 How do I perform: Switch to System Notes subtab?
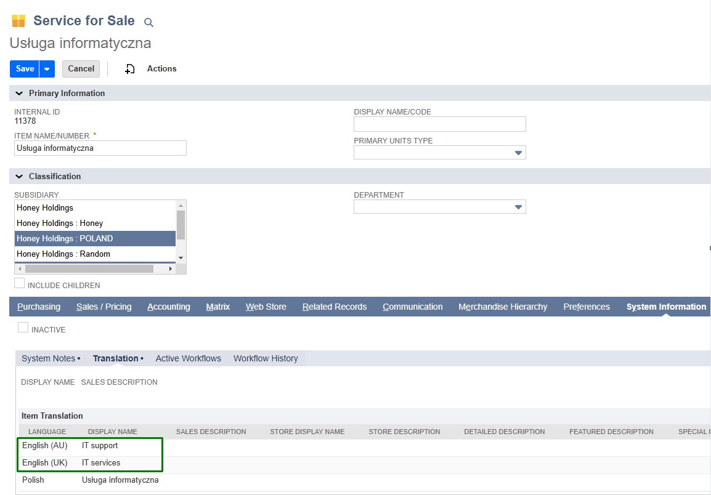[49, 358]
